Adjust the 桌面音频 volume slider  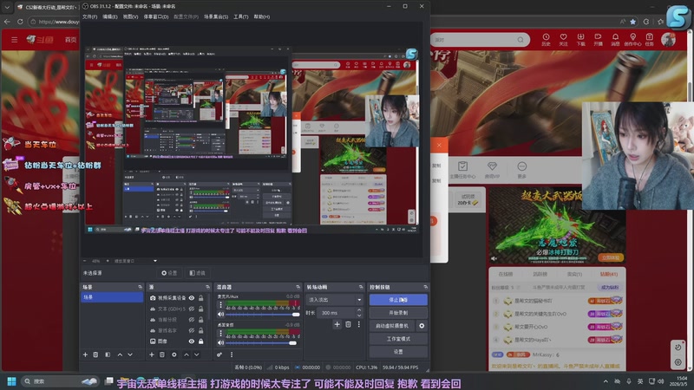263,342
